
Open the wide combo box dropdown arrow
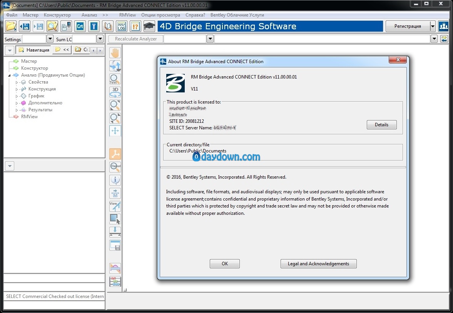[434, 39]
